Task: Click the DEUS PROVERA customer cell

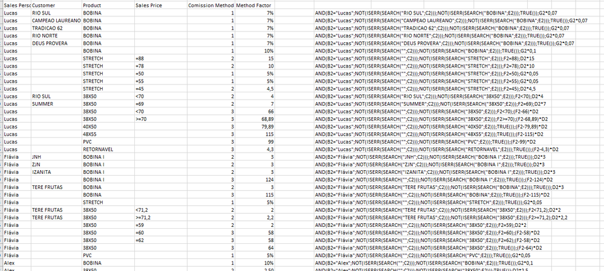Action: (x=57, y=43)
